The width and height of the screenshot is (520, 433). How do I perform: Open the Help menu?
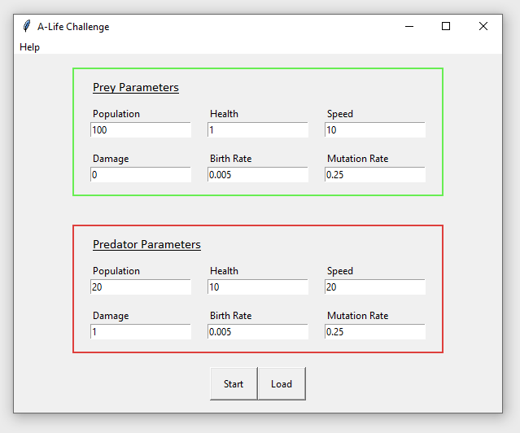(30, 47)
